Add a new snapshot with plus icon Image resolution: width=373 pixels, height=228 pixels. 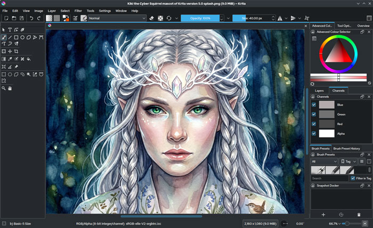click(x=323, y=215)
